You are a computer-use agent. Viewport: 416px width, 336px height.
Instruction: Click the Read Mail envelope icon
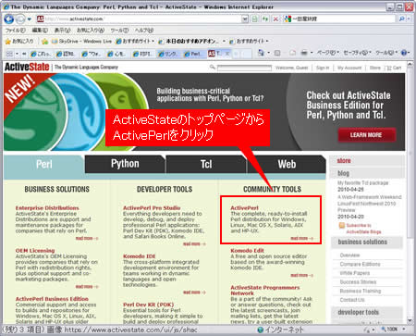[x=292, y=54]
